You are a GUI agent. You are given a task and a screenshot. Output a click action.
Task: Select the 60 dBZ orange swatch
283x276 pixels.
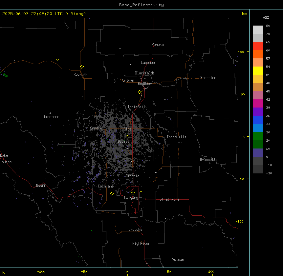coord(258,54)
